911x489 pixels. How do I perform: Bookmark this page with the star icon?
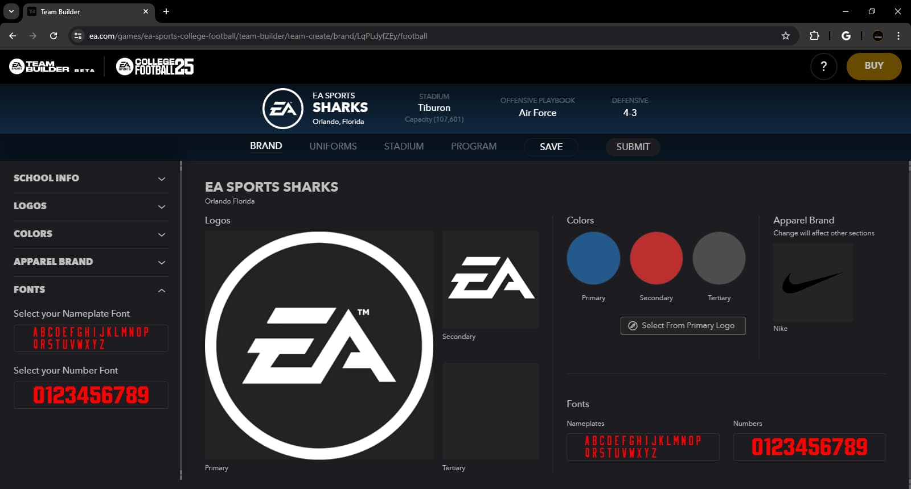786,36
